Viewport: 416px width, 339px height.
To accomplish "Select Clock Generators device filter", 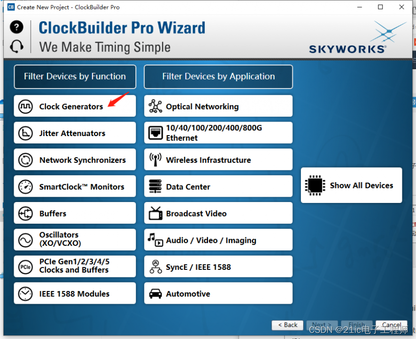I will click(75, 106).
